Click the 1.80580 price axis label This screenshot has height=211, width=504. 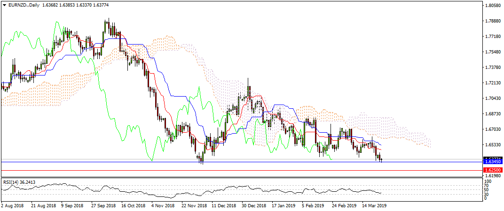click(x=493, y=6)
